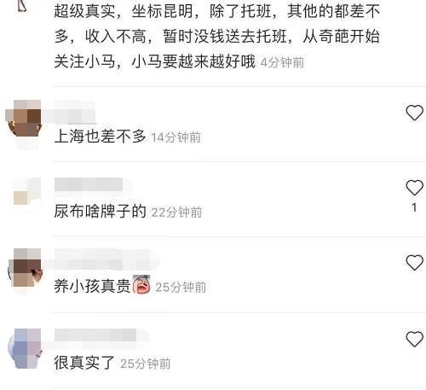Open avatar of 尿布啥牌子的 commenter

click(27, 191)
